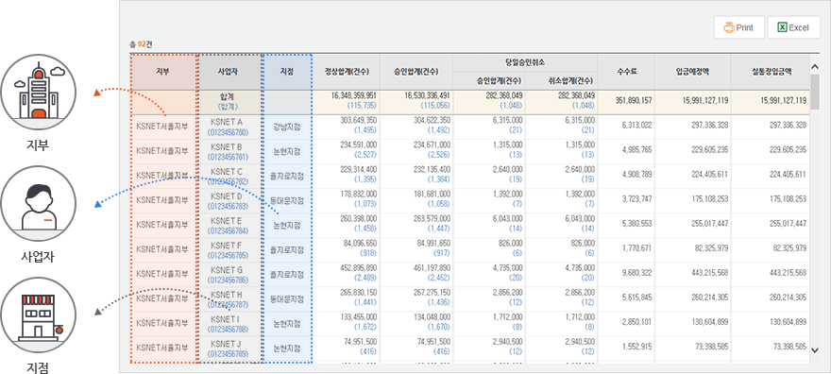831x374 pixels.
Task: Click KSNET서울지부 in the KSNET F row
Action: point(162,250)
